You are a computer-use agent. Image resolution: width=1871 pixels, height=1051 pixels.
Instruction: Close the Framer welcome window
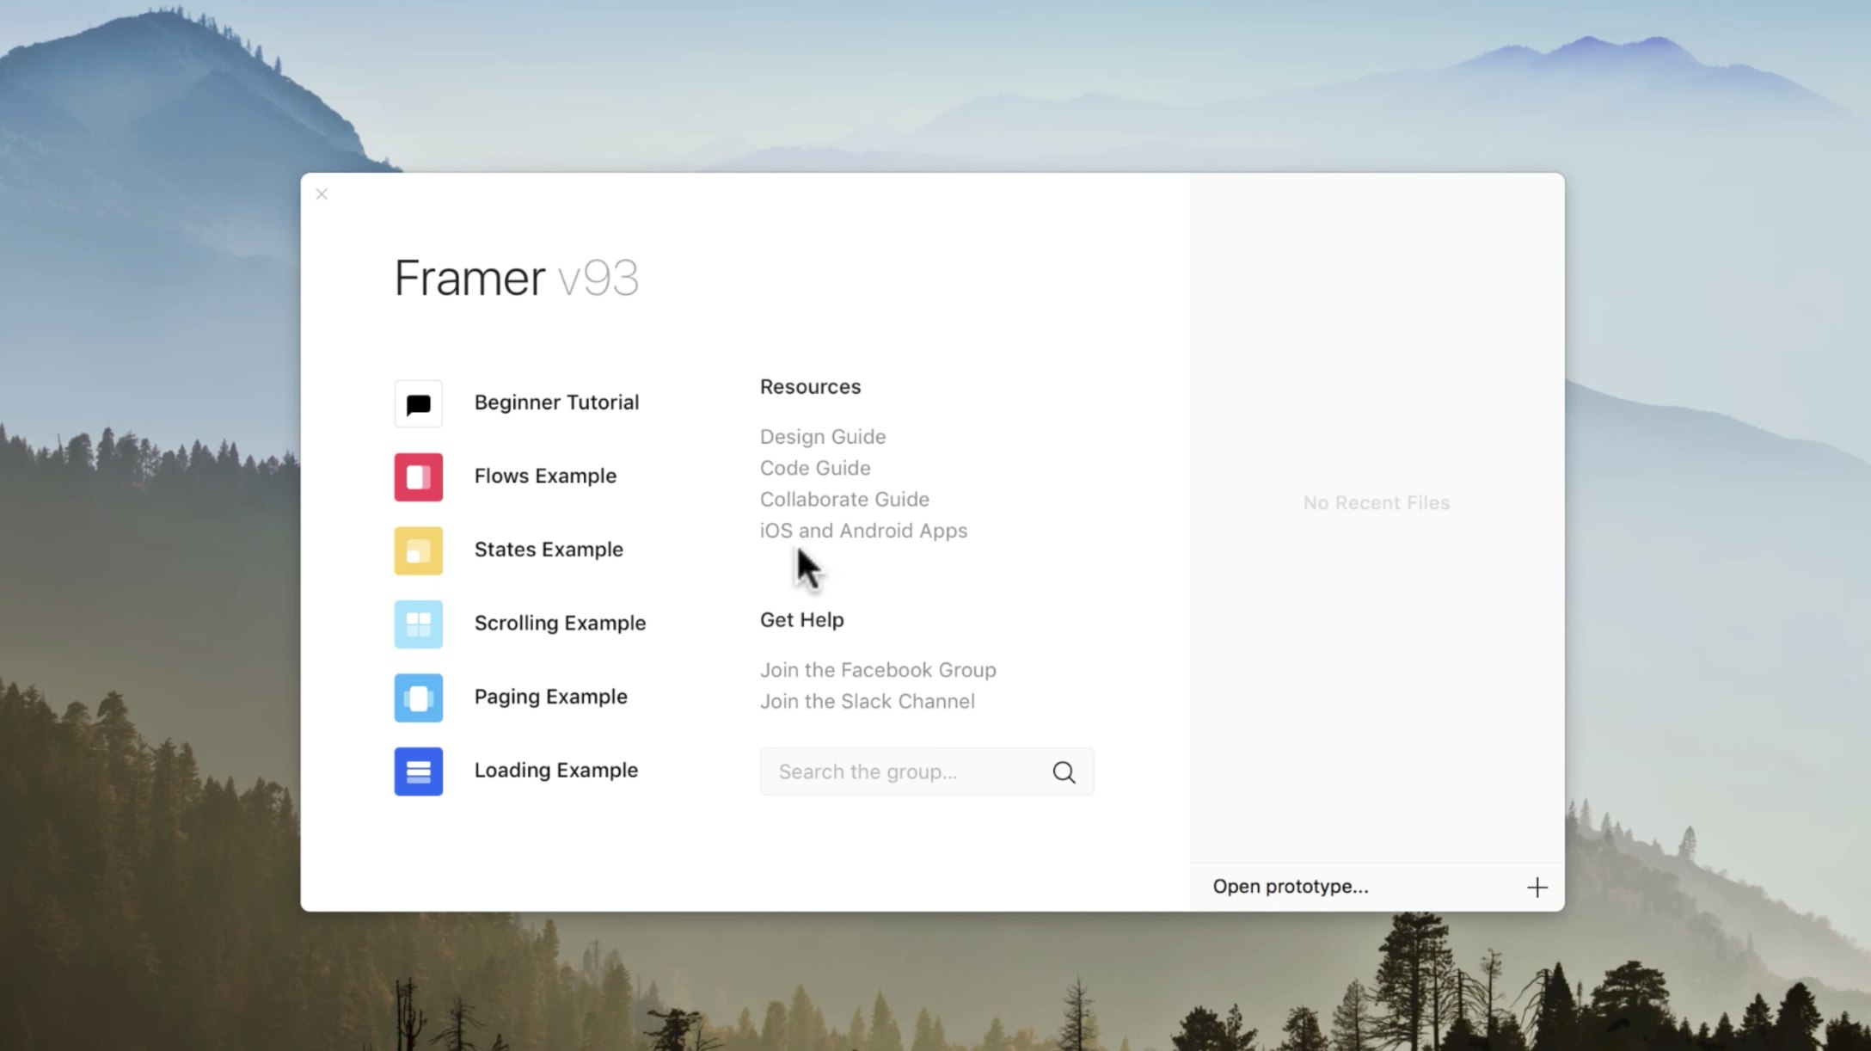322,194
